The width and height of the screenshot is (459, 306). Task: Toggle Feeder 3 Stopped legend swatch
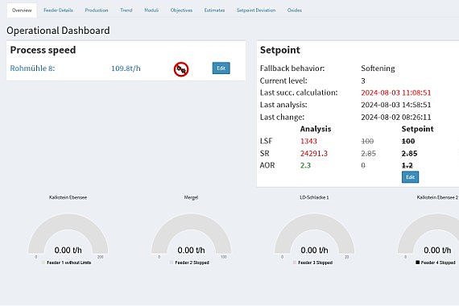pos(295,263)
